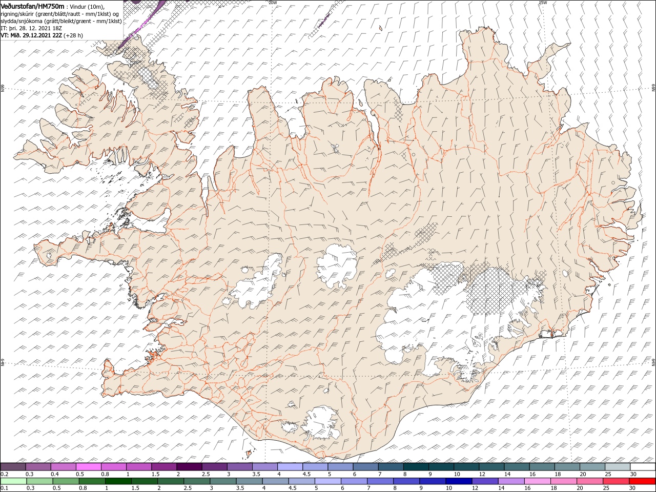Select the dusky purple 0.2 swatch in the upper legend row

[x=13, y=467]
